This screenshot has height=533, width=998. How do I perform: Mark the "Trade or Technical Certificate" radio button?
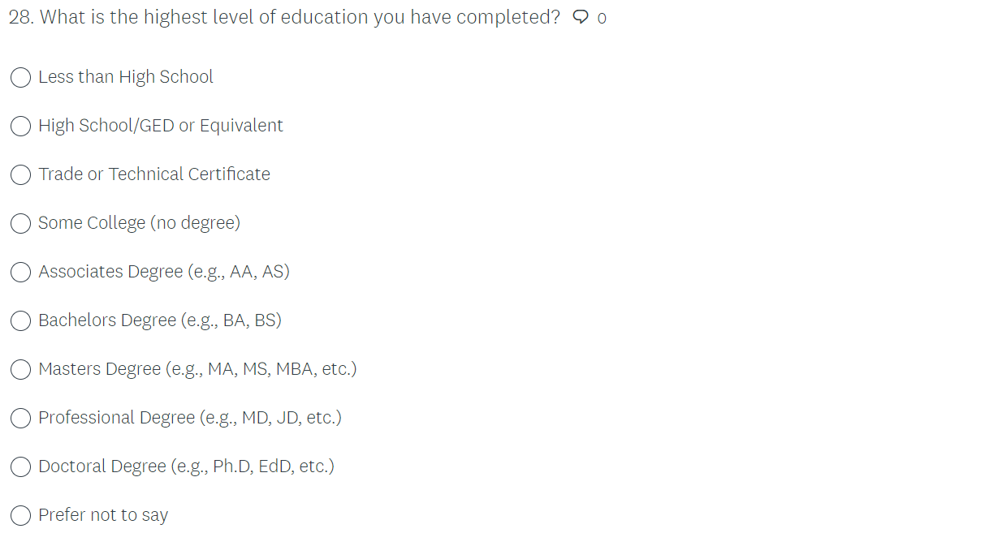pos(21,174)
